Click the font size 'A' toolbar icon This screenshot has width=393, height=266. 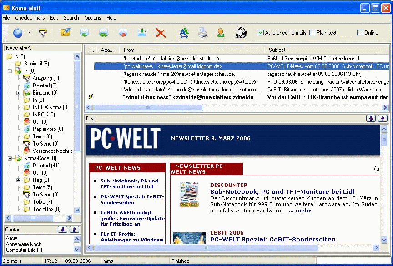tap(184, 33)
